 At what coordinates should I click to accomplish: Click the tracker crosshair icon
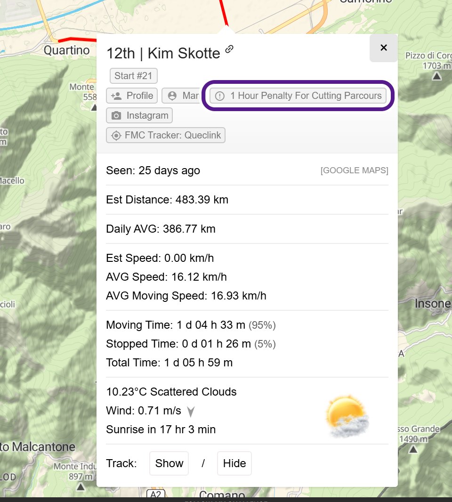[x=116, y=136]
